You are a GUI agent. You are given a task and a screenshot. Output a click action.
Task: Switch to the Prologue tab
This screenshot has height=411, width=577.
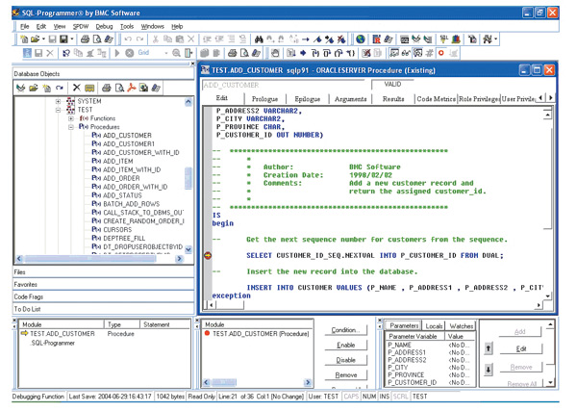coord(264,99)
